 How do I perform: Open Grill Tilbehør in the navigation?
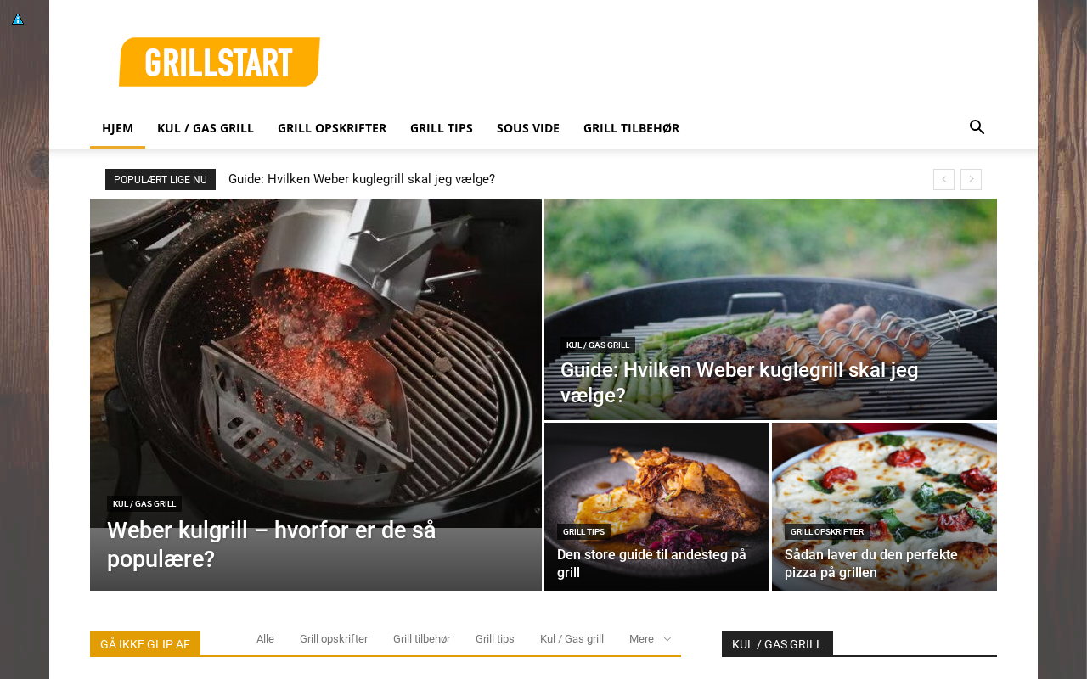631,128
